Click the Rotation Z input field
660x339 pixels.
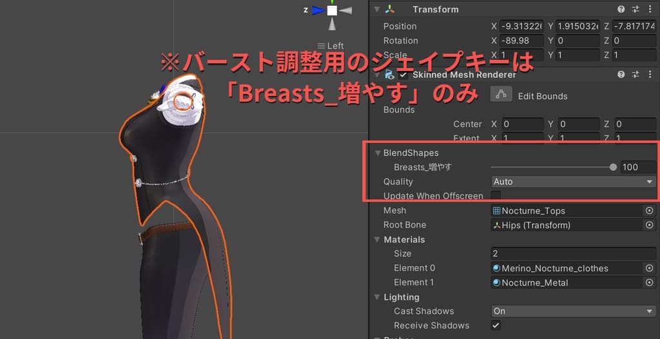coord(634,41)
